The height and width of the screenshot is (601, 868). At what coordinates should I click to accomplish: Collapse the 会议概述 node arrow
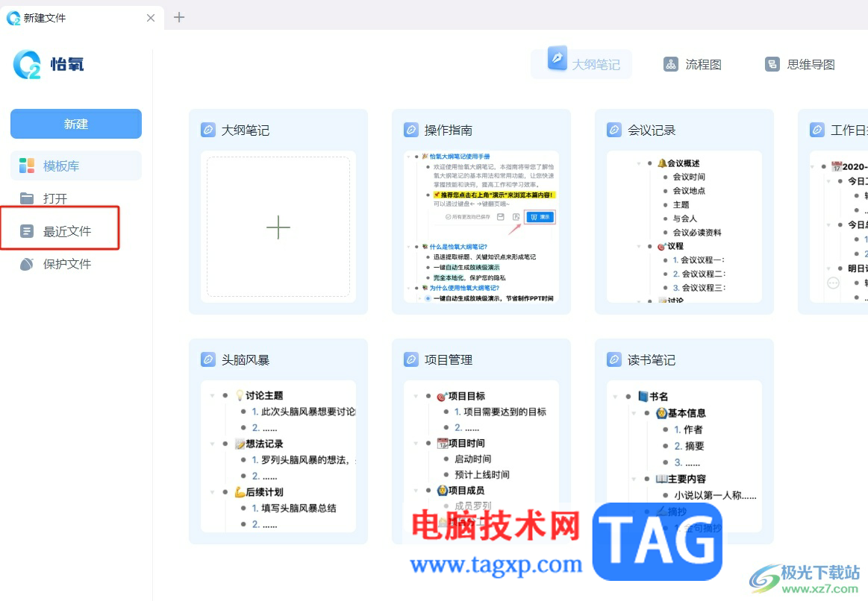tap(639, 163)
